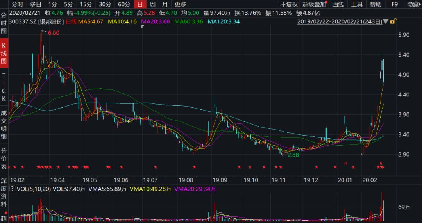Open the date range dropdown triangle
The image size is (422, 223).
coord(386,21)
